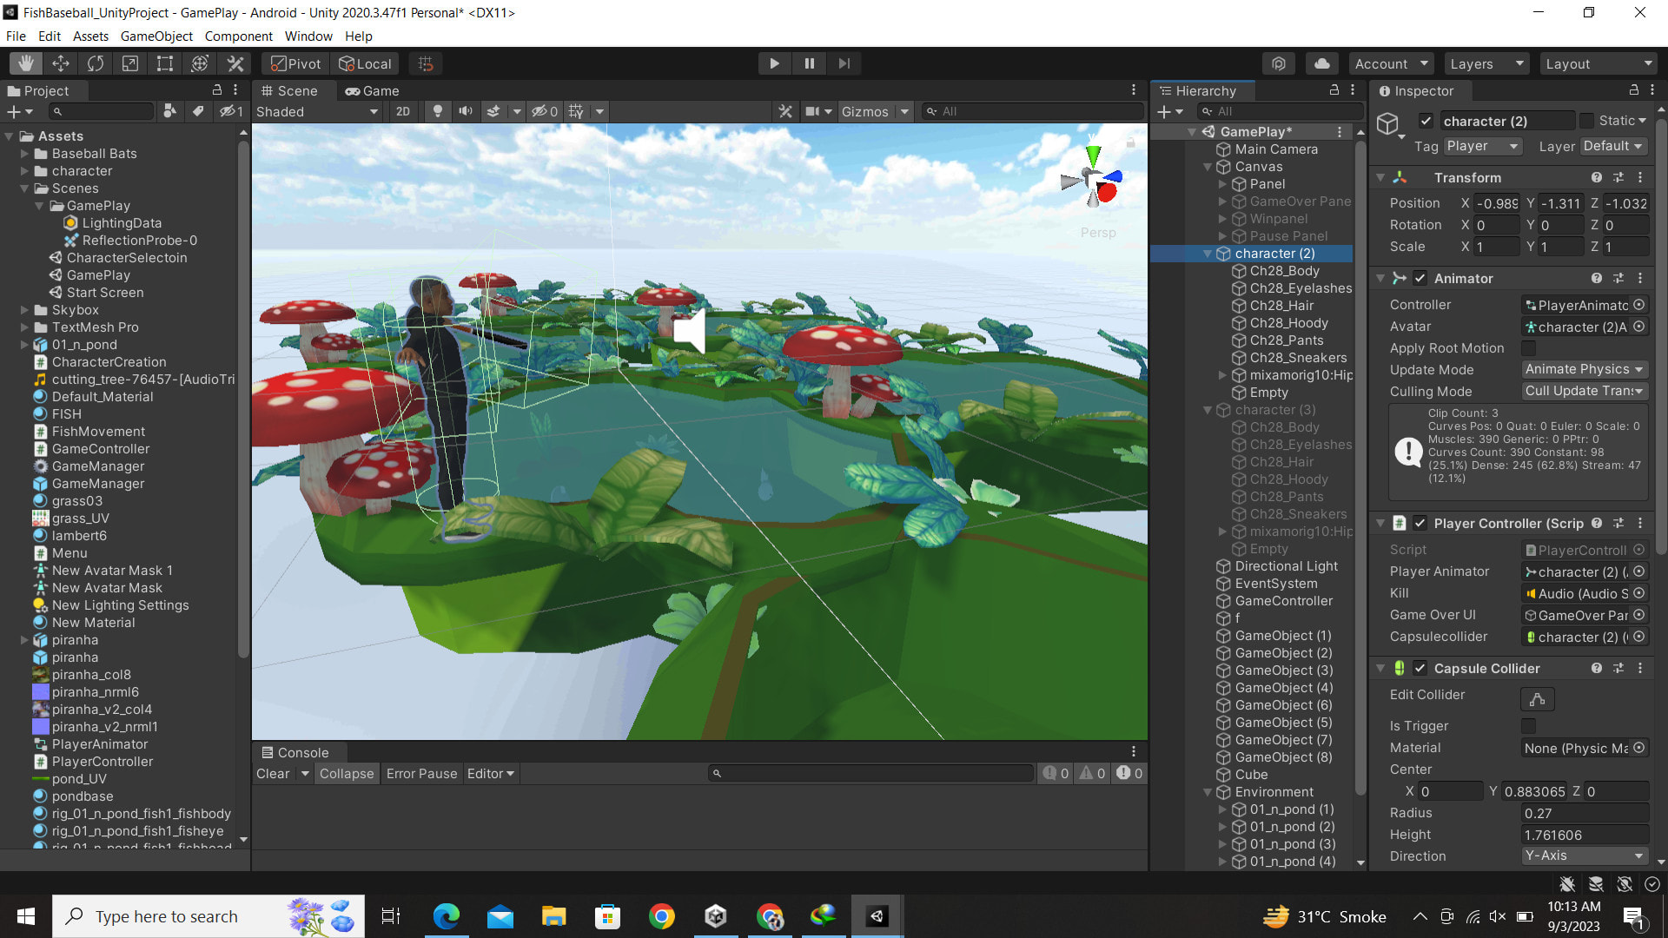
Task: Switch to the Game tab
Action: 373,90
